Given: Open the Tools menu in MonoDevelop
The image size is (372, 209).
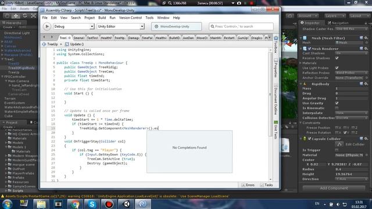Looking at the screenshot, I should coord(149,18).
